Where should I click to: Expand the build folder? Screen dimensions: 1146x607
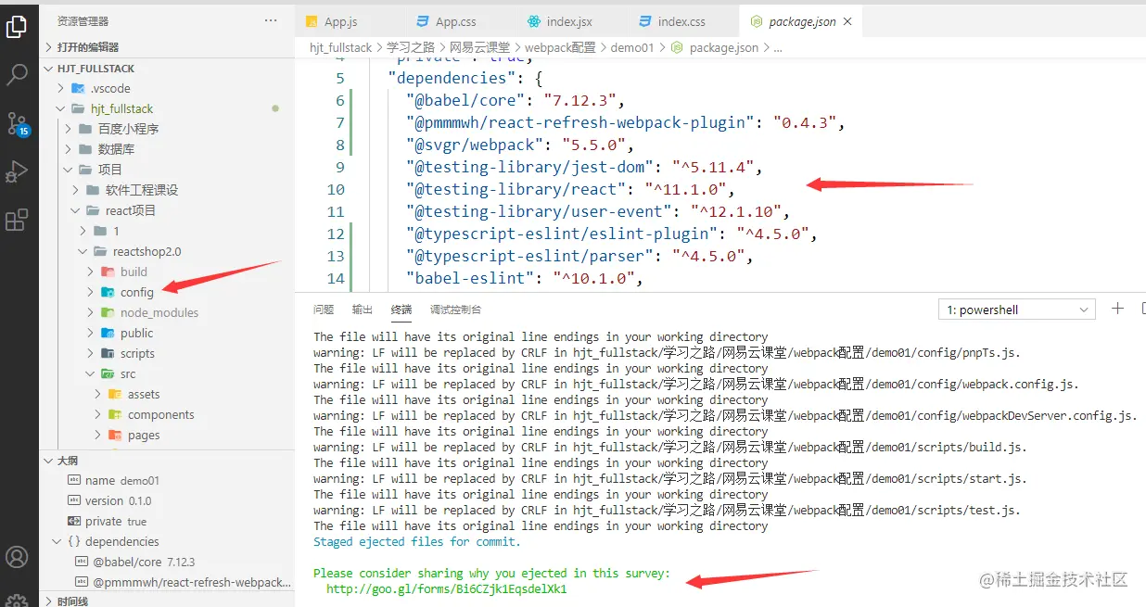tap(168, 272)
